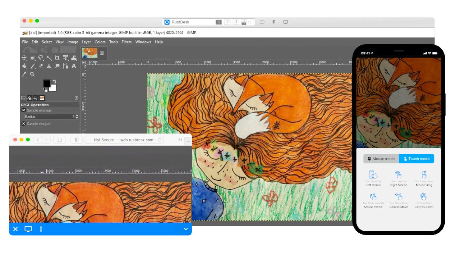Image resolution: width=460 pixels, height=259 pixels.
Task: Open the Filters menu
Action: 126,42
